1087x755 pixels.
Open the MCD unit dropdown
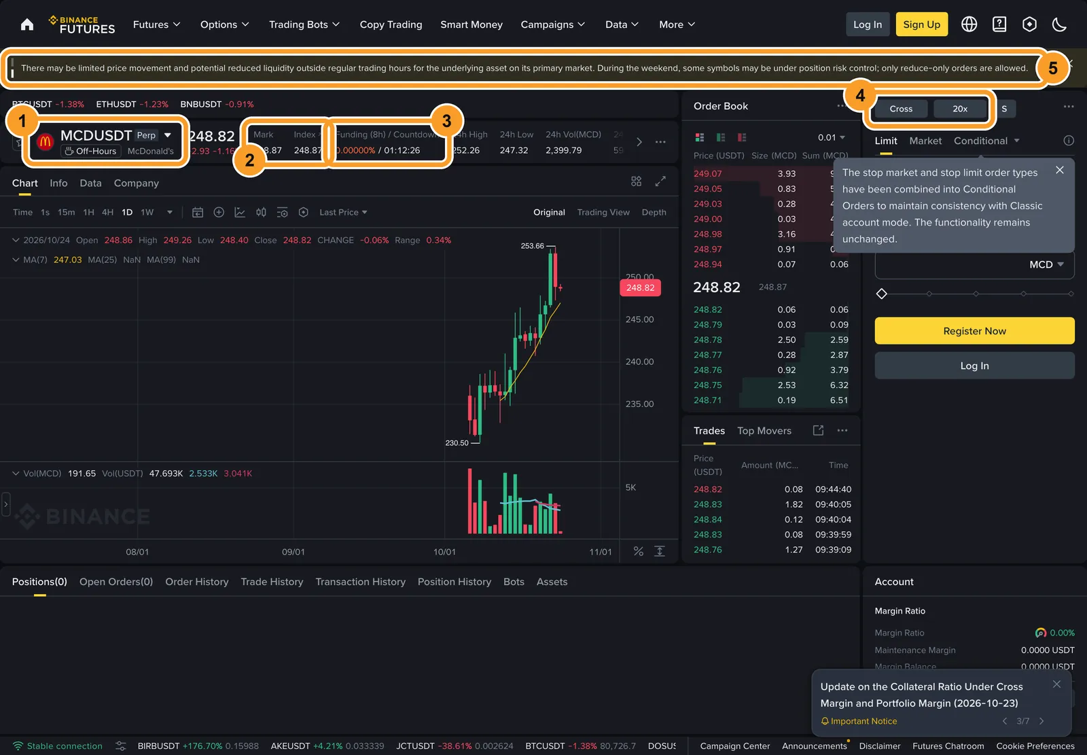[x=1046, y=264]
